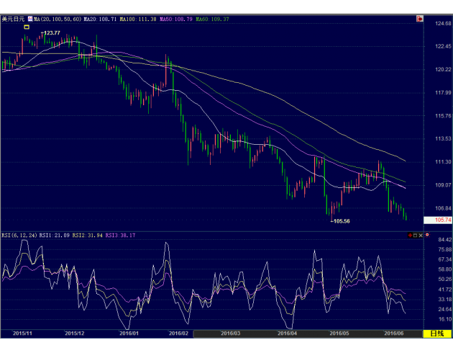Click the yellow marker box above the candles

(x=27, y=27)
